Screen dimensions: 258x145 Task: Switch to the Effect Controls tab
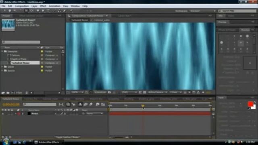tap(31, 16)
